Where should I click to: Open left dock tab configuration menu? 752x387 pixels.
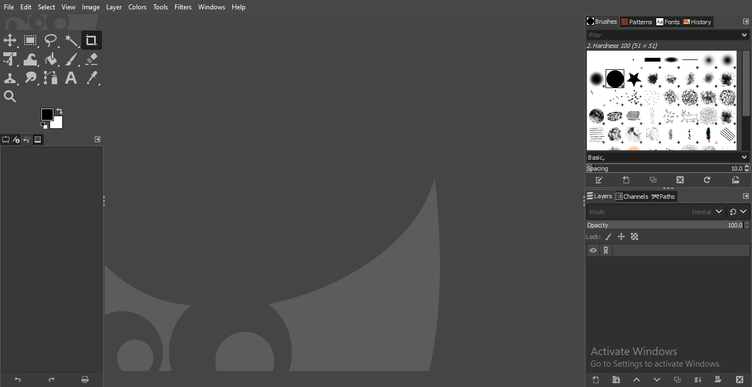click(97, 139)
